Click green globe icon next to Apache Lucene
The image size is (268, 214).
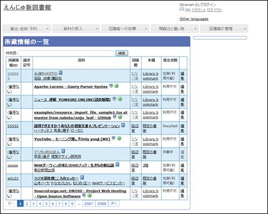click(117, 86)
